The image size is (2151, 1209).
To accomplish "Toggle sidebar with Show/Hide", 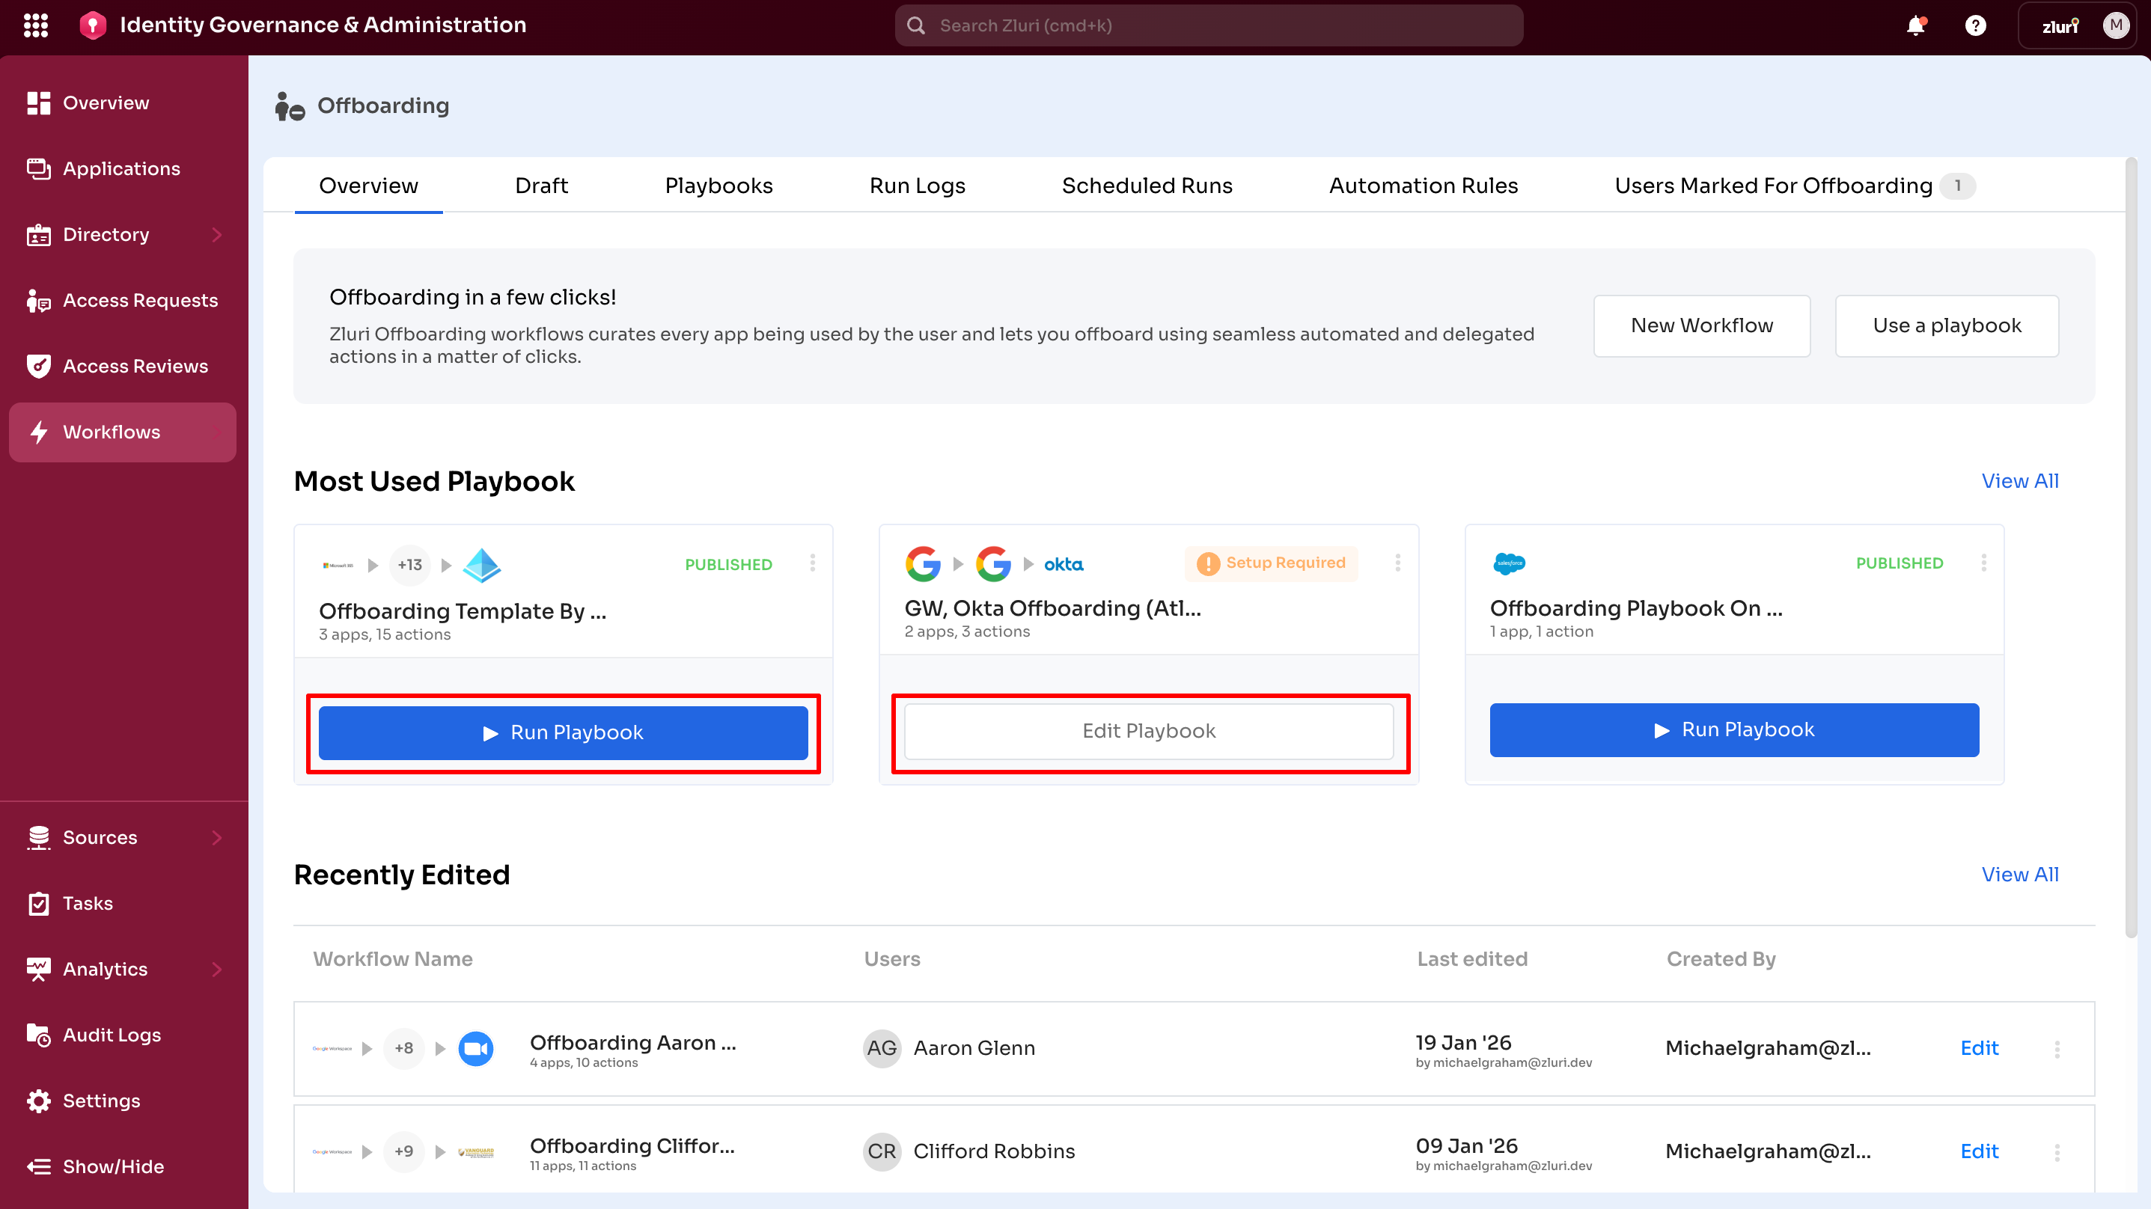I will 113,1166.
